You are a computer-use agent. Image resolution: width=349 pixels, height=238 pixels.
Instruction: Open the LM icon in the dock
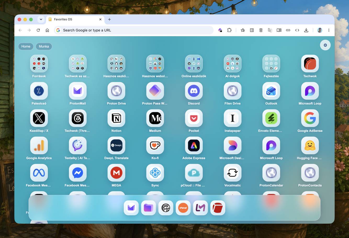tap(200, 208)
